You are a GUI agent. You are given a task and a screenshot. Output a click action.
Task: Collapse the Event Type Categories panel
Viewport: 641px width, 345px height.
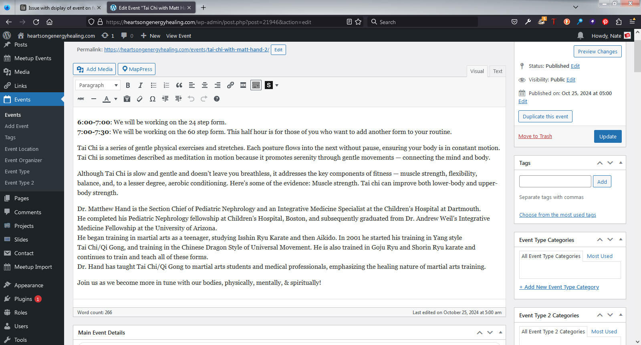621,239
